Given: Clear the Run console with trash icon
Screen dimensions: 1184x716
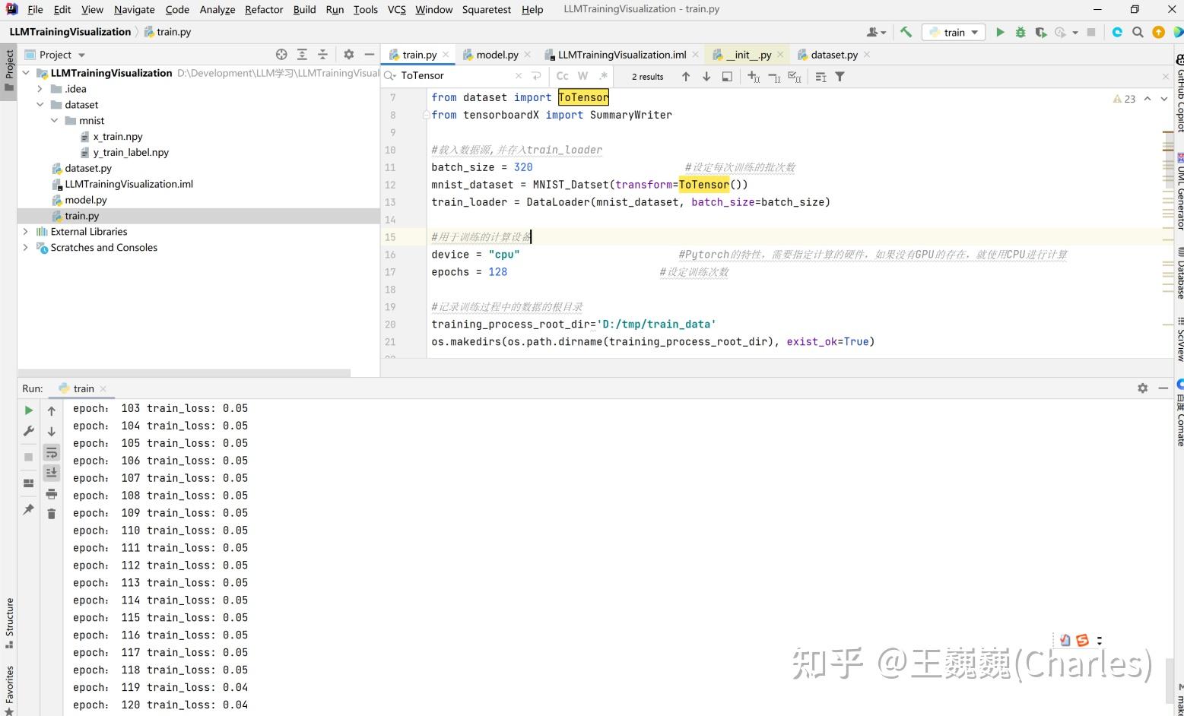Looking at the screenshot, I should coord(51,513).
